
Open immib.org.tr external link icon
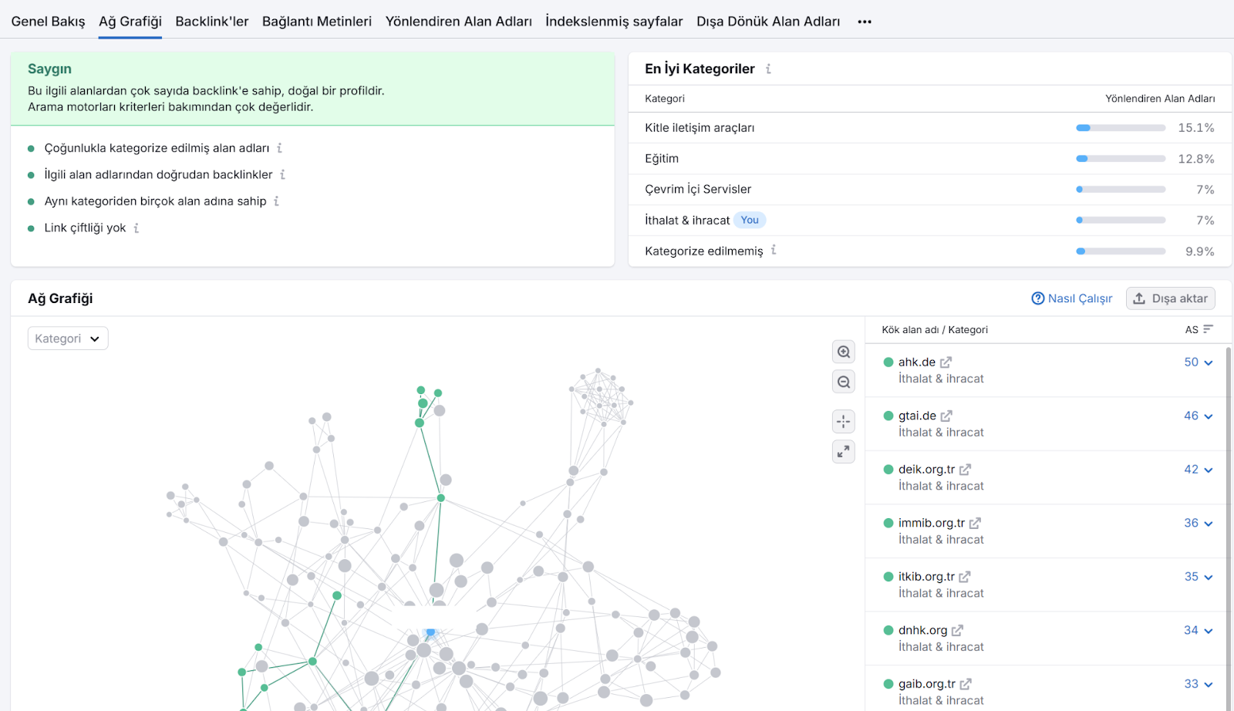pos(975,523)
